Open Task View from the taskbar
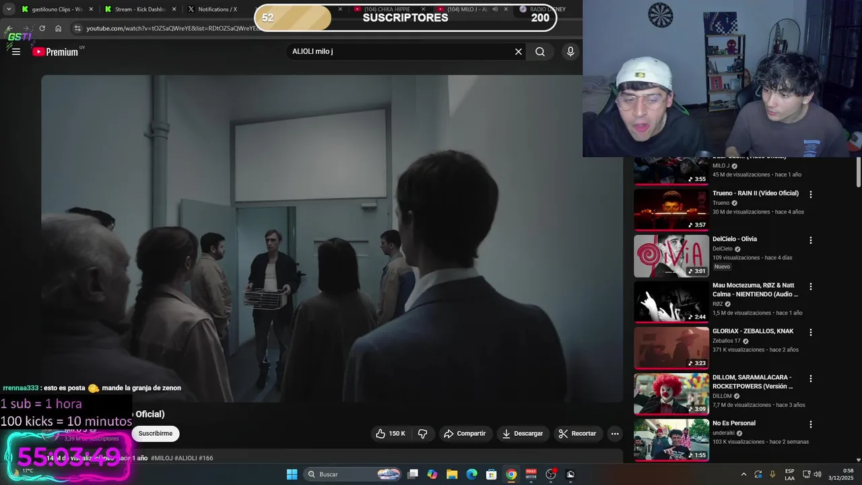This screenshot has height=485, width=862. click(413, 474)
